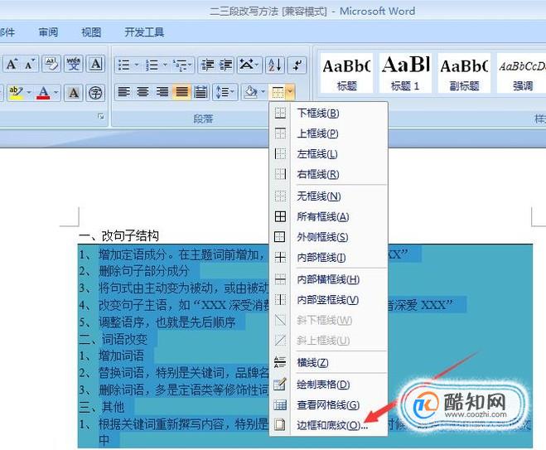Click the Center alignment icon

click(143, 92)
